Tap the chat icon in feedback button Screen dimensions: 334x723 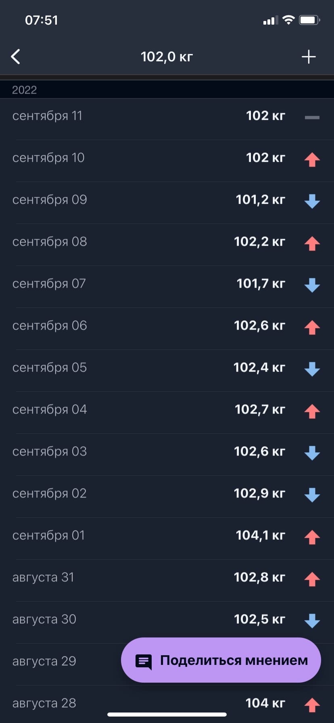pos(144,662)
